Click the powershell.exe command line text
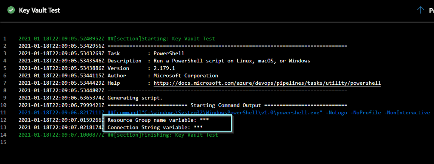The image size is (434, 164). 224,113
